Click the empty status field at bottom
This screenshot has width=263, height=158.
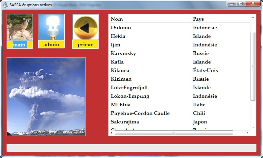coord(131,148)
